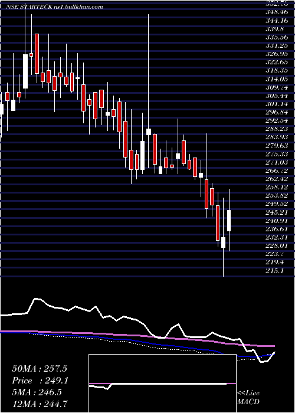Click the 262.42 price axis label
295x413 pixels.
coord(276,179)
